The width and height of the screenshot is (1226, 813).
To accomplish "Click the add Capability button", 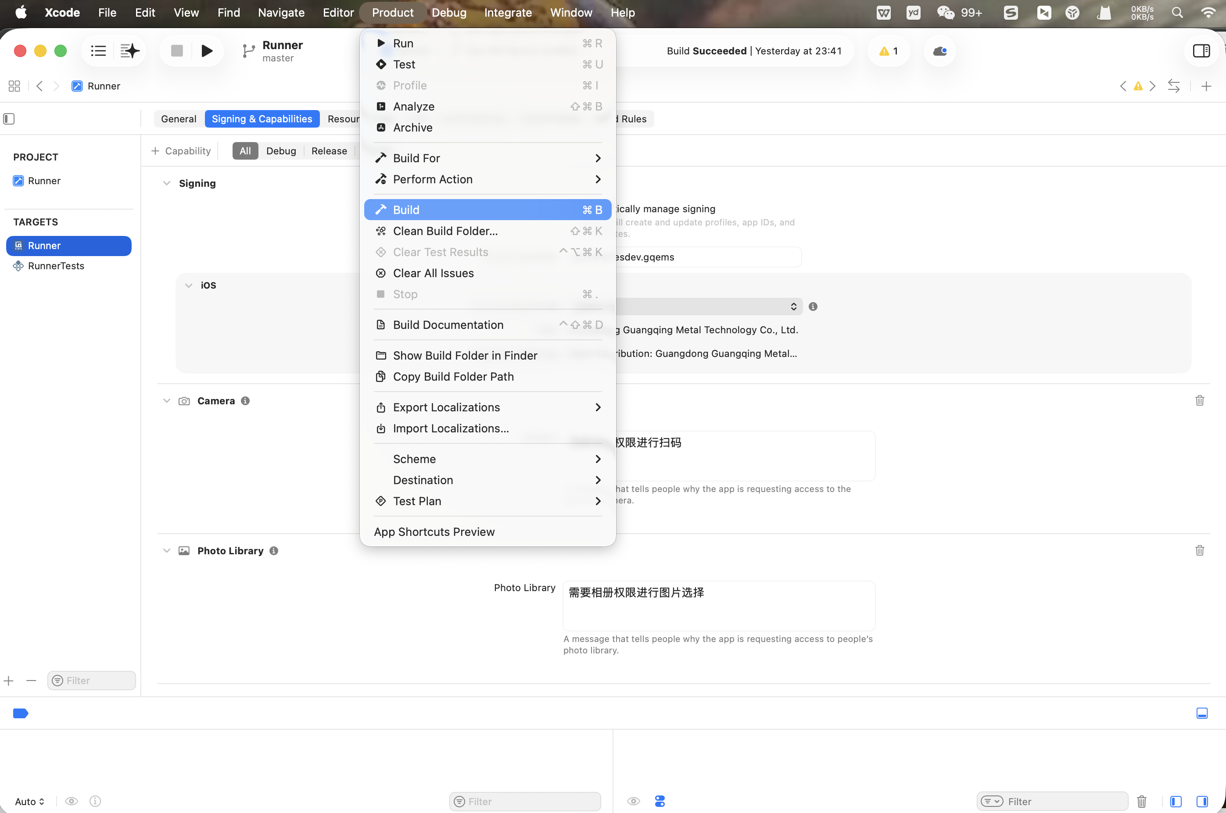I will pyautogui.click(x=180, y=151).
